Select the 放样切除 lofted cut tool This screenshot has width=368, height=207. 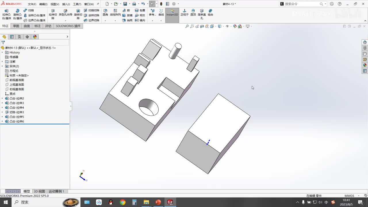pos(91,15)
